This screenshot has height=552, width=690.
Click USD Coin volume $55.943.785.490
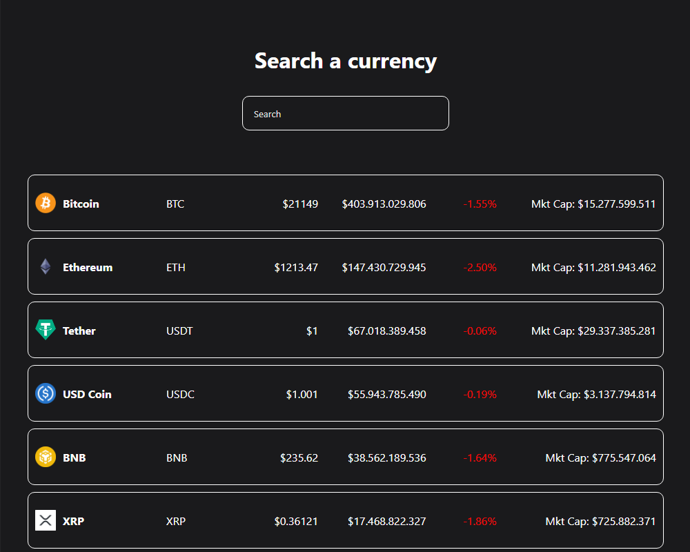tap(387, 394)
